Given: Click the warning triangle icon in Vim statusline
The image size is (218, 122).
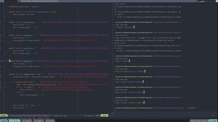Looking at the screenshot, I should click(45, 116).
